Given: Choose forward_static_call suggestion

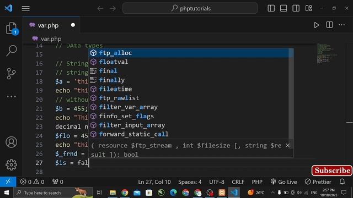Looking at the screenshot, I should (x=189, y=134).
